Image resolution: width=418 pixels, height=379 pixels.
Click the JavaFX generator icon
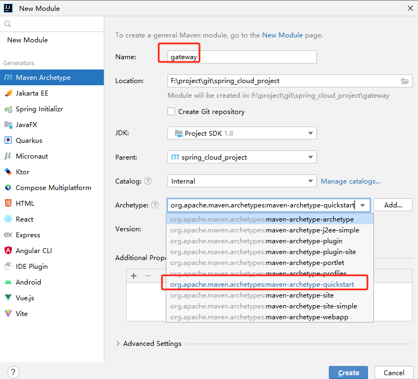point(8,125)
